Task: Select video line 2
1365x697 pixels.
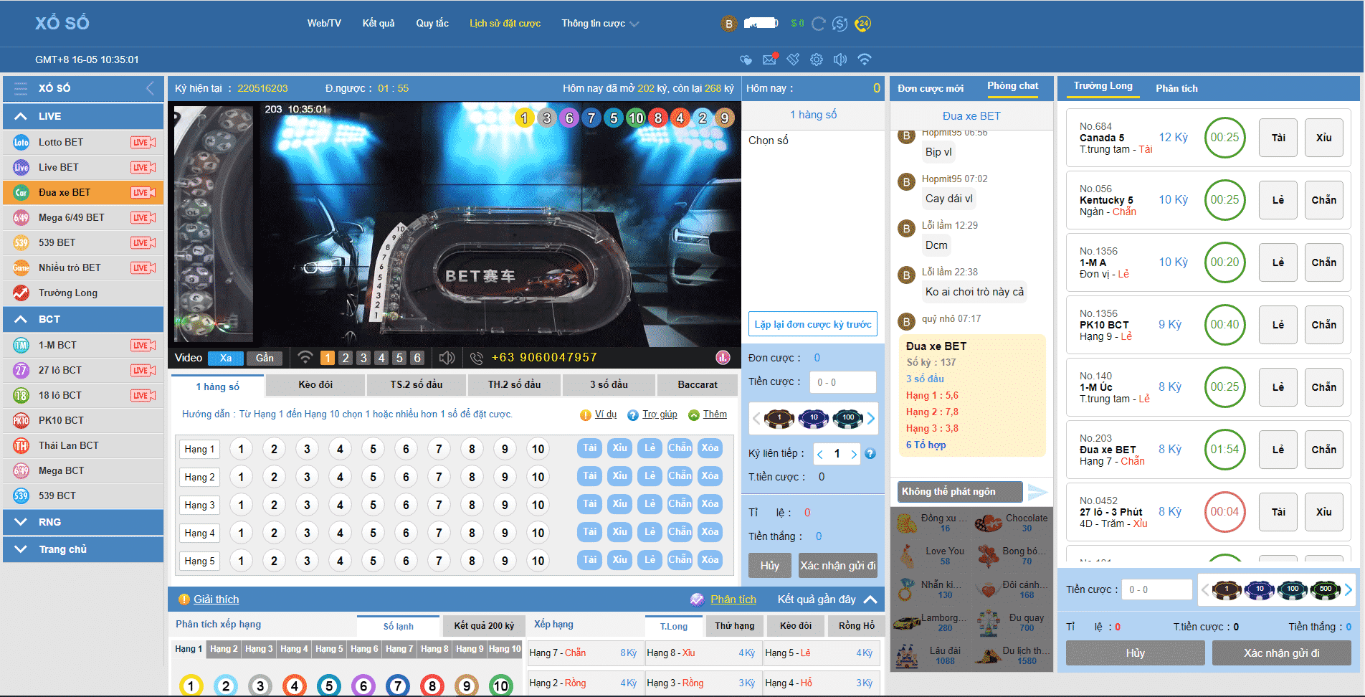Action: tap(346, 358)
